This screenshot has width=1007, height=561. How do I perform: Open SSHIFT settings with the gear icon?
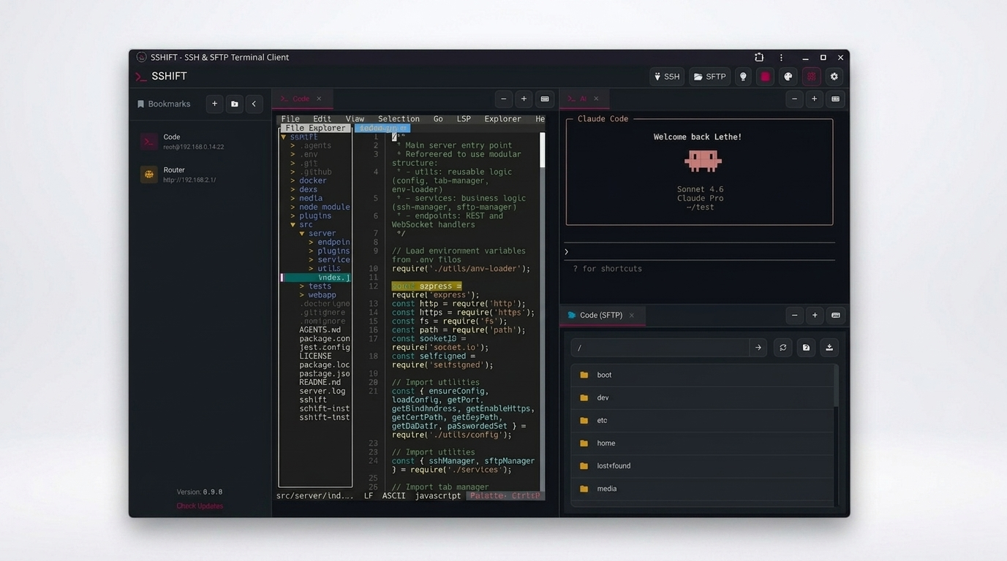(x=834, y=76)
